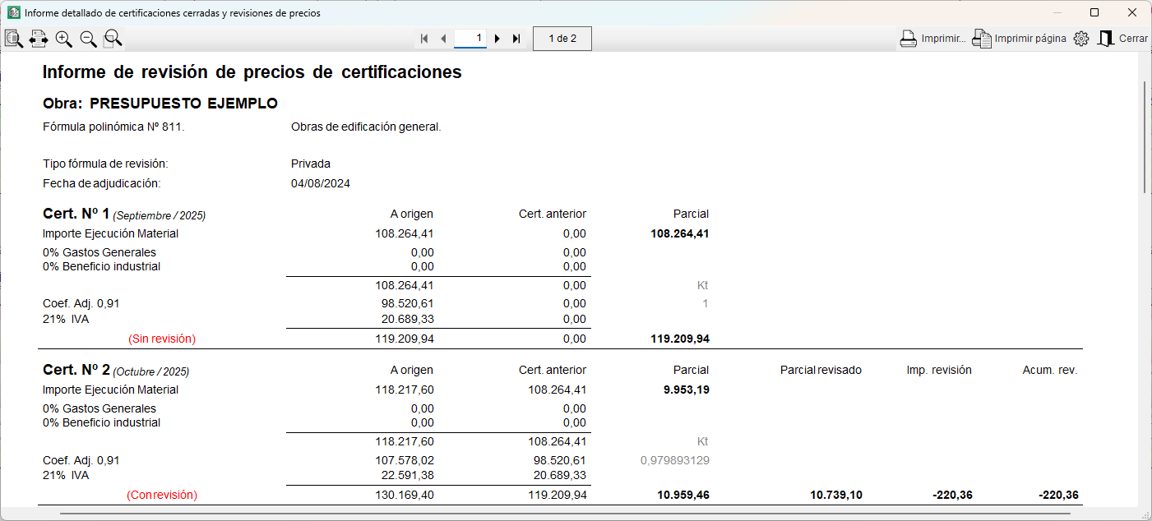
Task: Click the 'Cert. Nº 2' heading
Action: pos(76,370)
